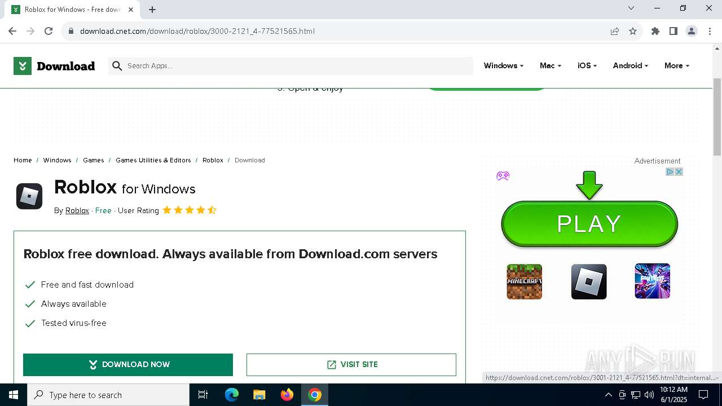Click the DOWNLOAD NOW button
Screen dimensions: 722x406
pyautogui.click(x=128, y=365)
